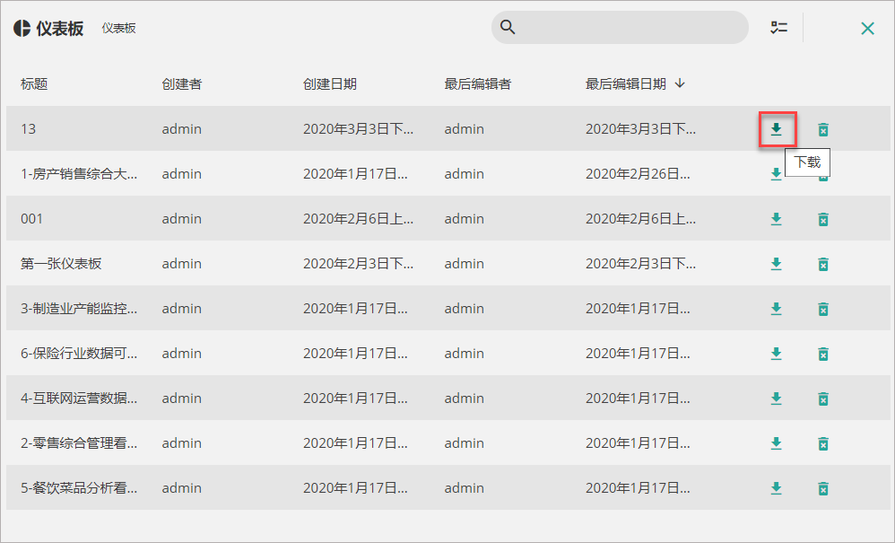Click the dashboard search input field
The height and width of the screenshot is (543, 895).
pos(620,28)
